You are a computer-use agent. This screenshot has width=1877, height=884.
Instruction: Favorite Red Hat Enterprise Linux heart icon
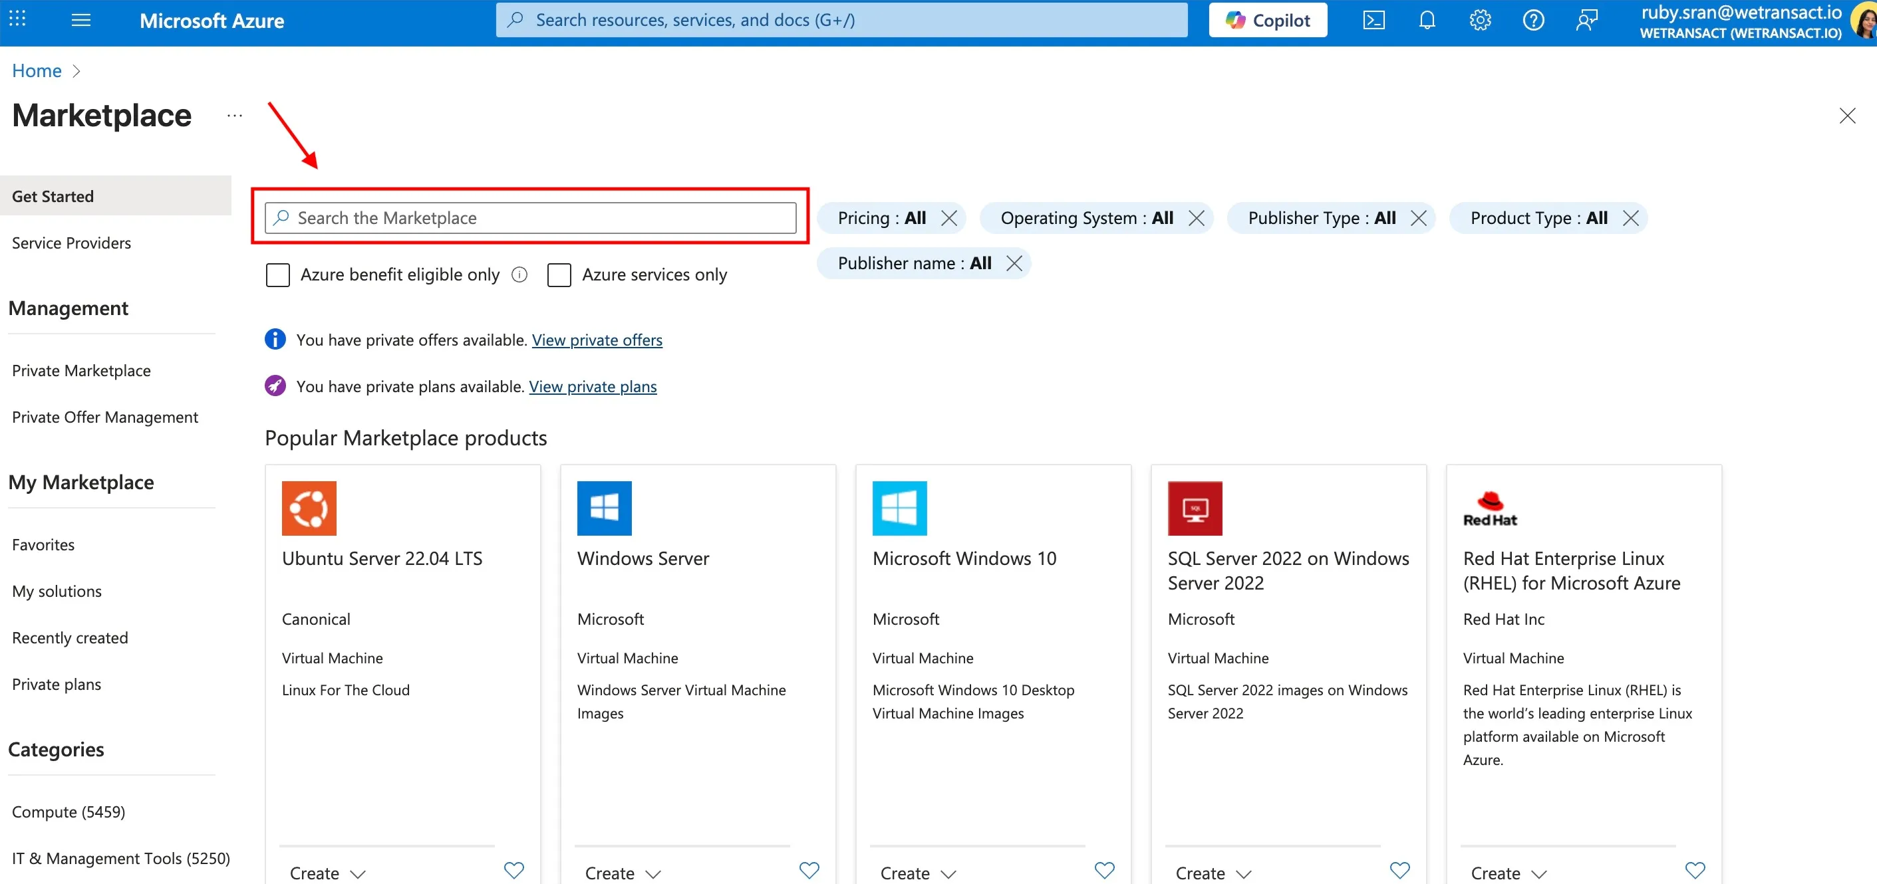coord(1695,870)
